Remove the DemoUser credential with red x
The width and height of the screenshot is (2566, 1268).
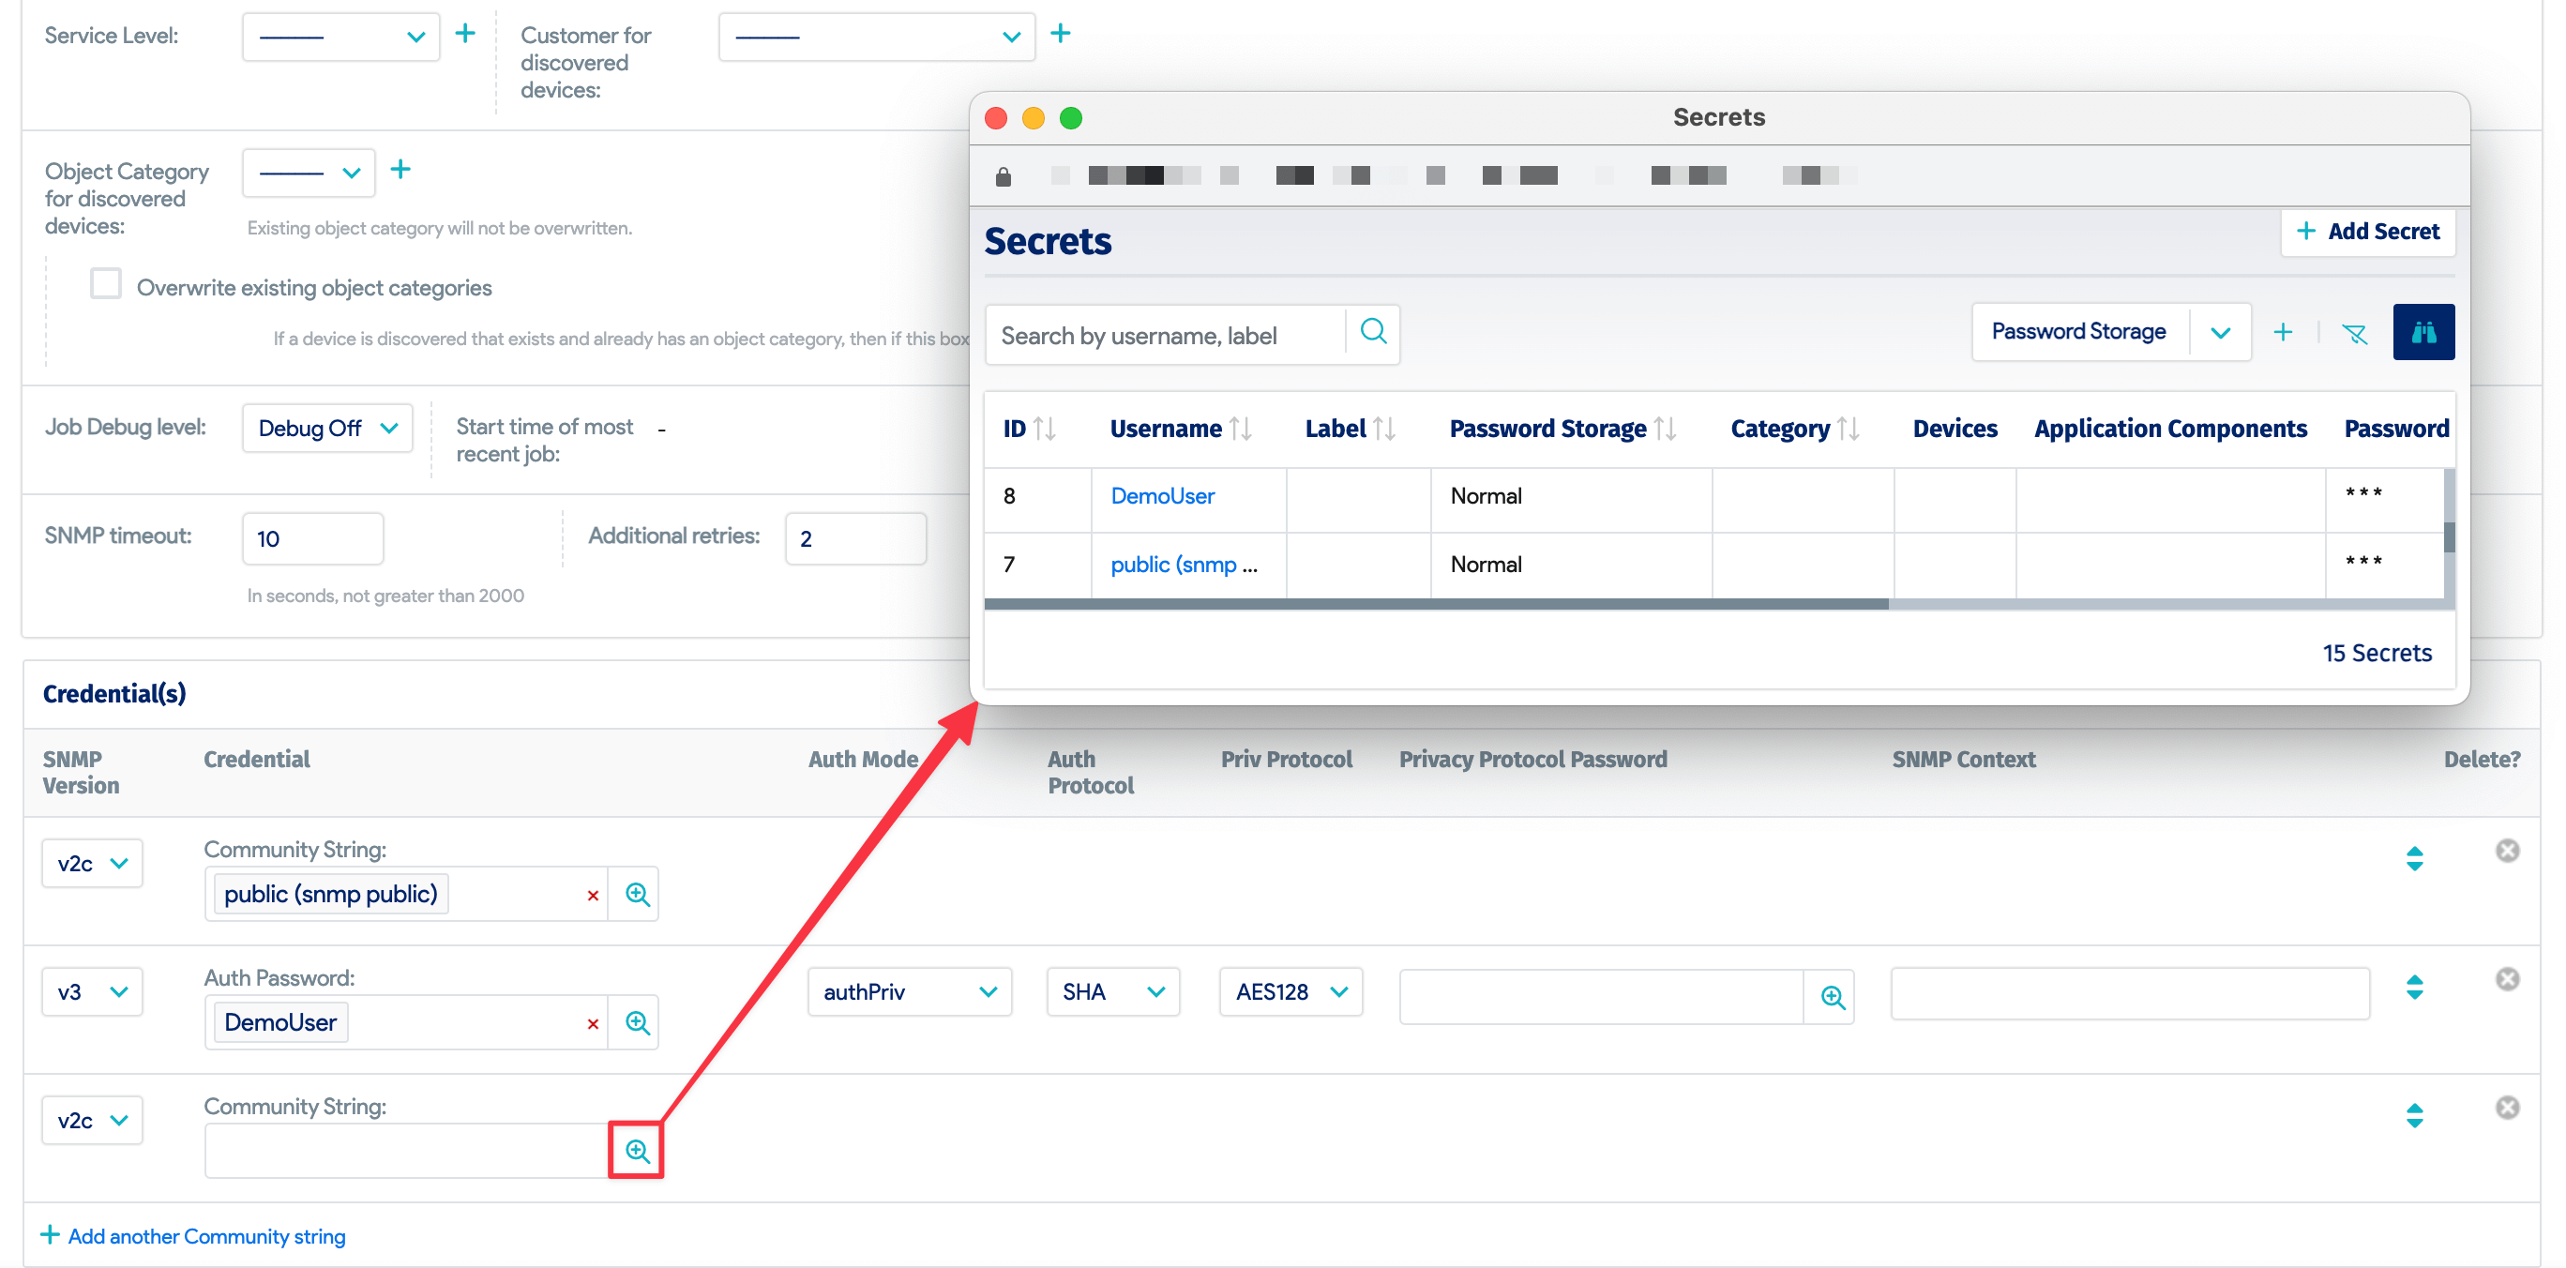point(593,1024)
